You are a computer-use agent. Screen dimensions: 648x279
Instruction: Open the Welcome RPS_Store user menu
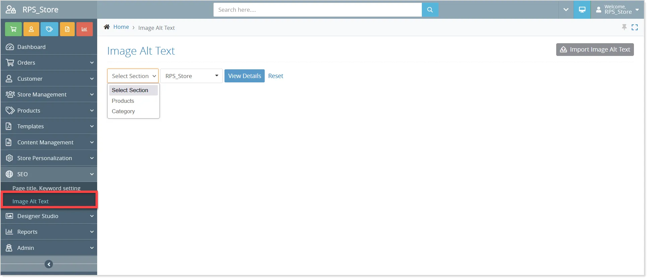[618, 10]
